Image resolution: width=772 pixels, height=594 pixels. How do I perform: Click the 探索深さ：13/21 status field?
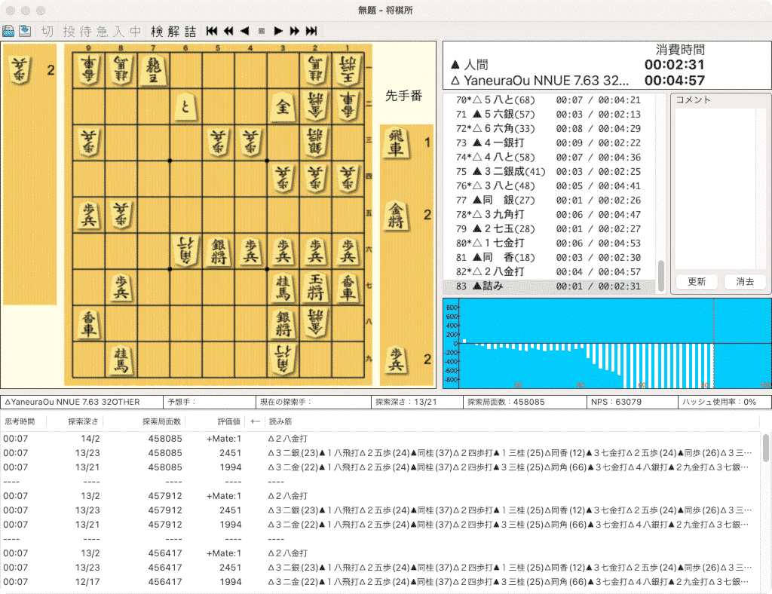coord(416,402)
